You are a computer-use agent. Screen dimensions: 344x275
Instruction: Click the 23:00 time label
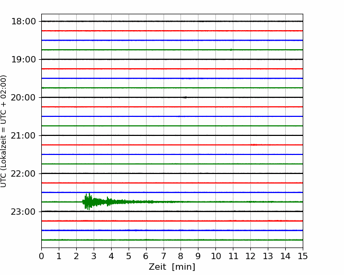(23, 212)
